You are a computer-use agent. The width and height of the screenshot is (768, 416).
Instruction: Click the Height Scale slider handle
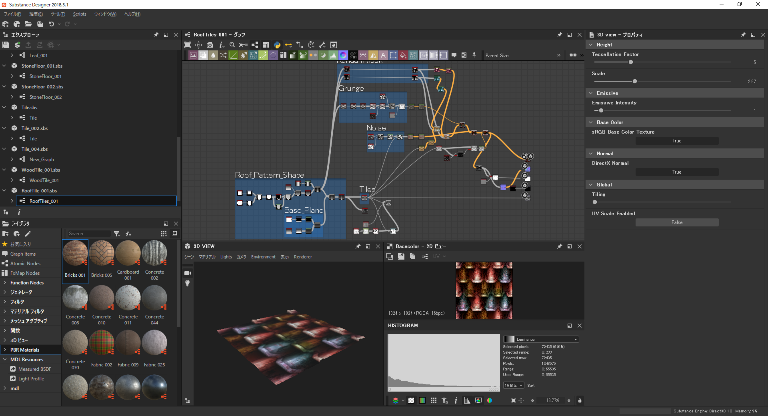pyautogui.click(x=634, y=81)
